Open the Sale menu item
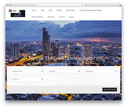 pyautogui.click(x=43, y=10)
